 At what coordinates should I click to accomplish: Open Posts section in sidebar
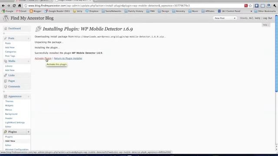[11, 39]
